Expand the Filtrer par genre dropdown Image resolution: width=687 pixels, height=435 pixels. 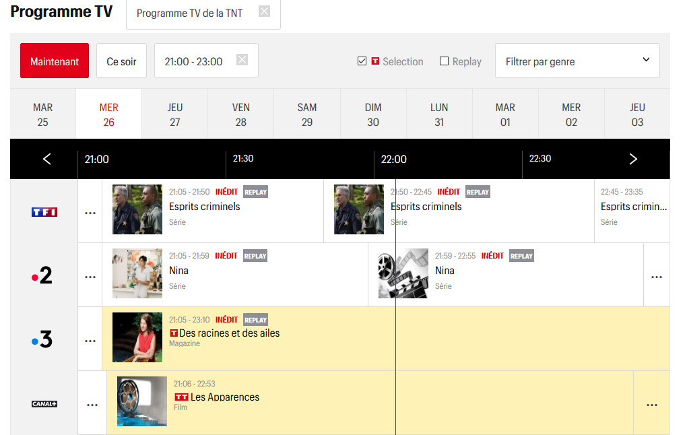coord(577,61)
